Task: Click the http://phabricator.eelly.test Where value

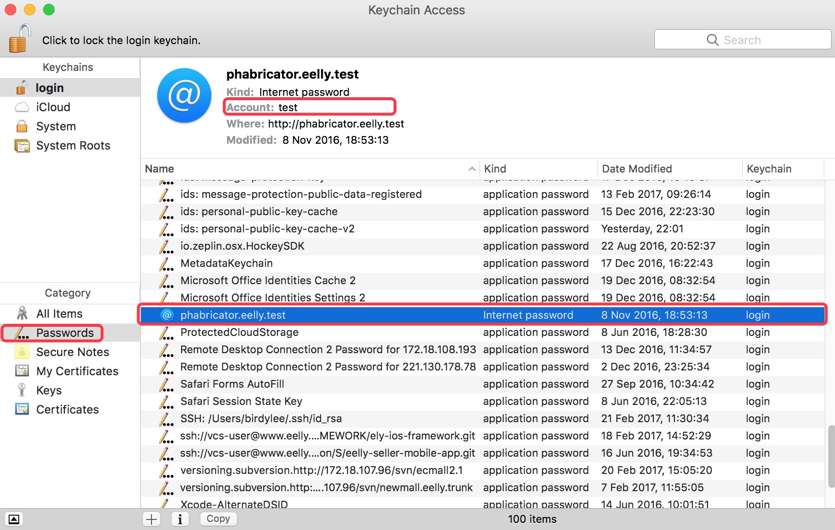Action: [336, 124]
